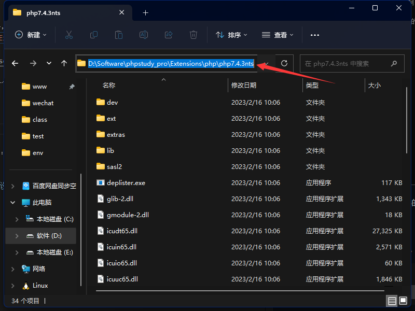415x311 pixels.
Task: Open the recent locations dropdown chevron
Action: click(49, 63)
